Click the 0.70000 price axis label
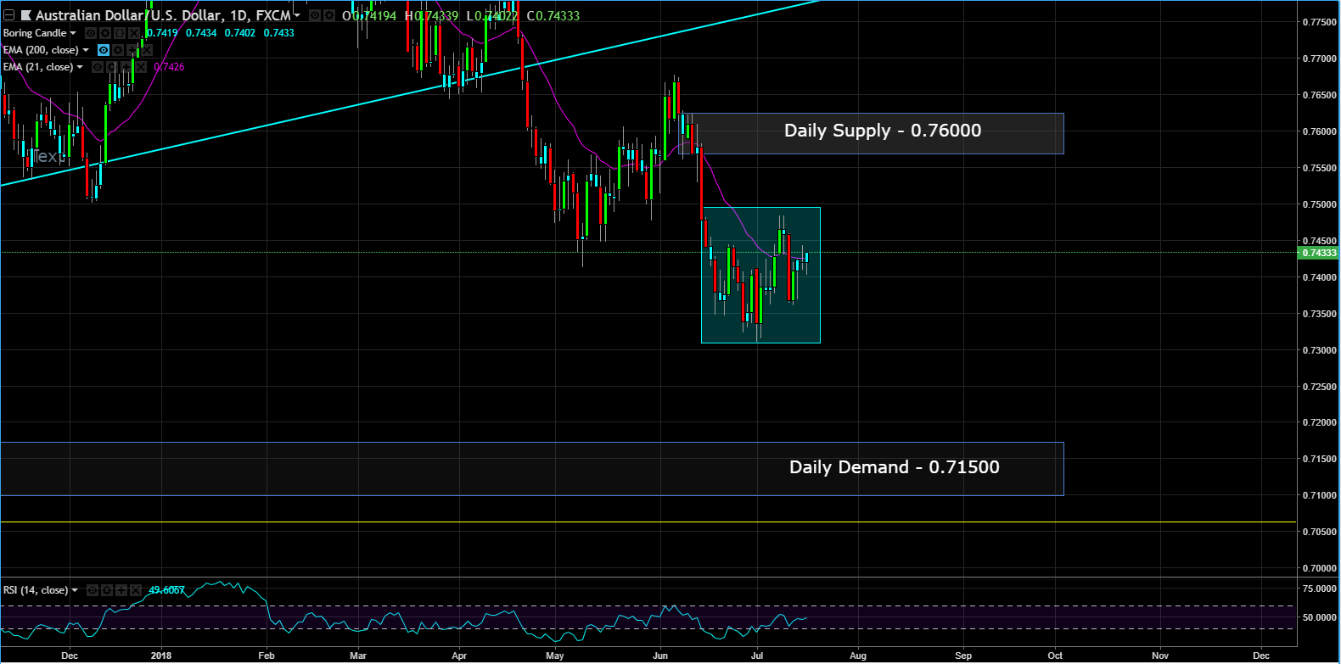Image resolution: width=1341 pixels, height=664 pixels. pyautogui.click(x=1319, y=568)
